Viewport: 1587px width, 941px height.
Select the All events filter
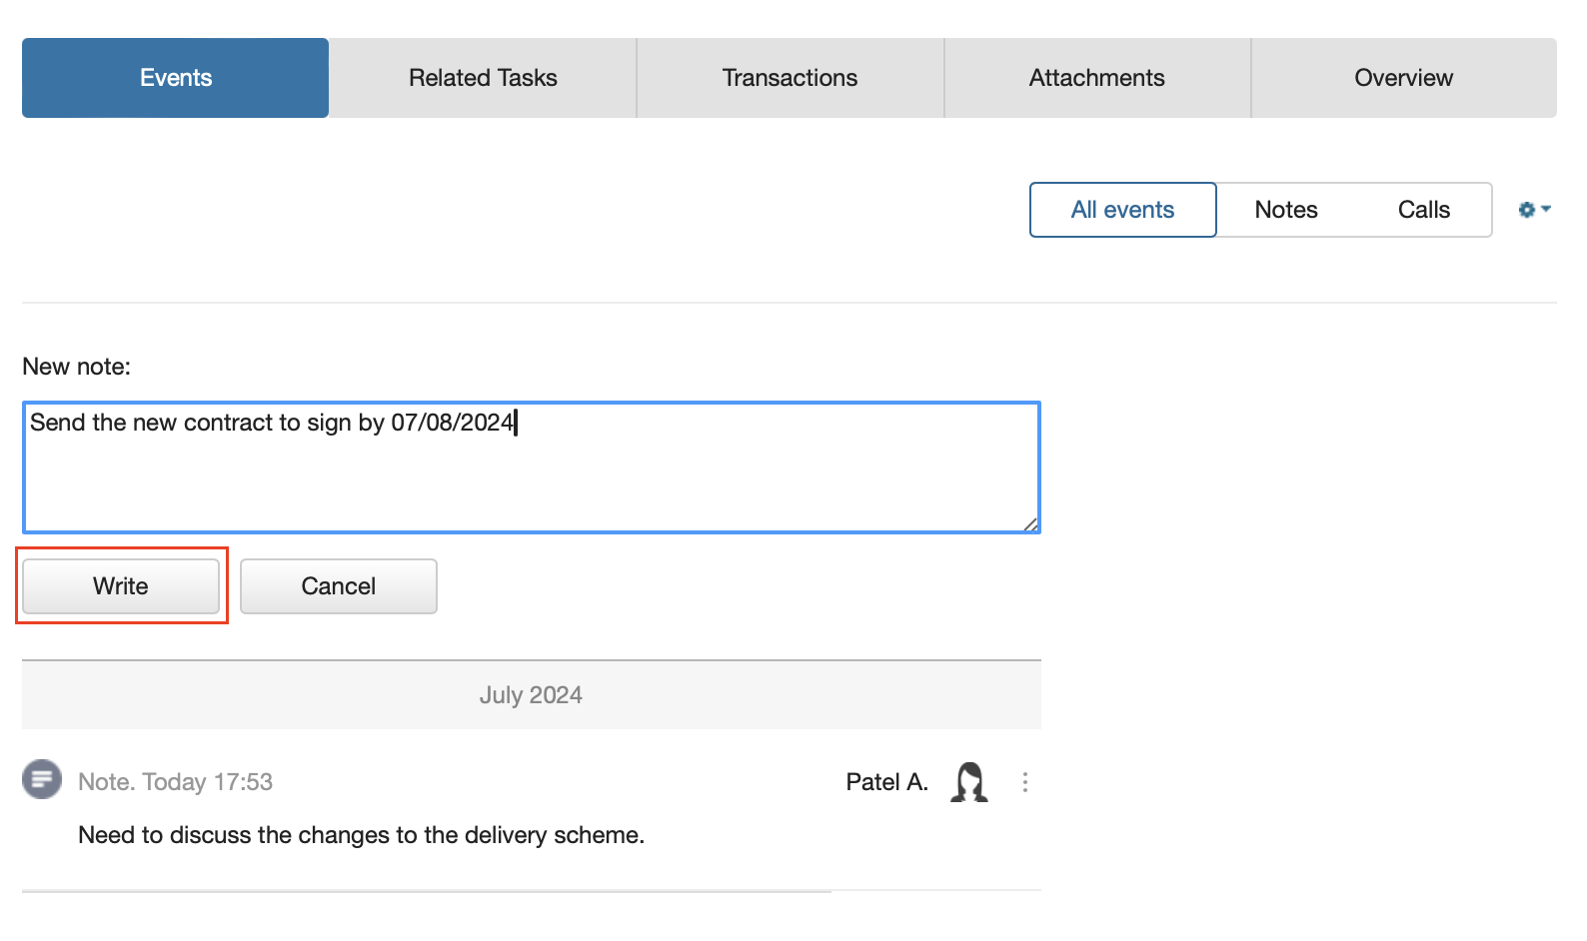pyautogui.click(x=1123, y=210)
